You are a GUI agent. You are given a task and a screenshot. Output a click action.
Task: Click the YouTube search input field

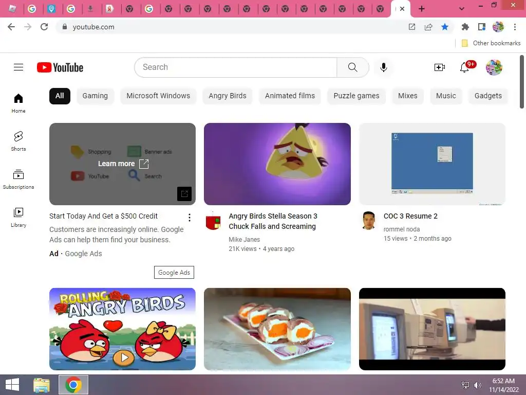235,67
